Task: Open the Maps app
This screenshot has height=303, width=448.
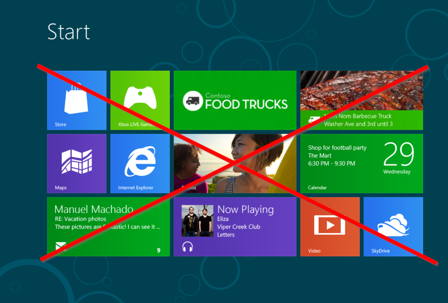Action: pyautogui.click(x=77, y=163)
